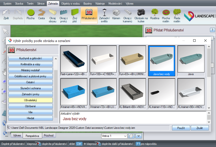Open the Sluneční ochrana category
The width and height of the screenshot is (216, 147).
tap(31, 88)
